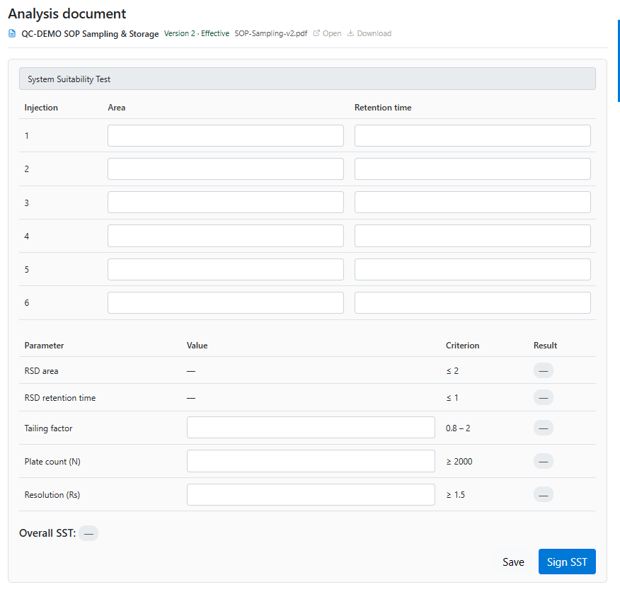Click the Criterion column header
This screenshot has height=592, width=620.
(x=462, y=346)
